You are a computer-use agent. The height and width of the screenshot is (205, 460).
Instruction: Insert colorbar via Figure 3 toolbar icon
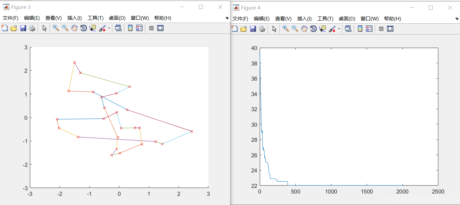(130, 28)
